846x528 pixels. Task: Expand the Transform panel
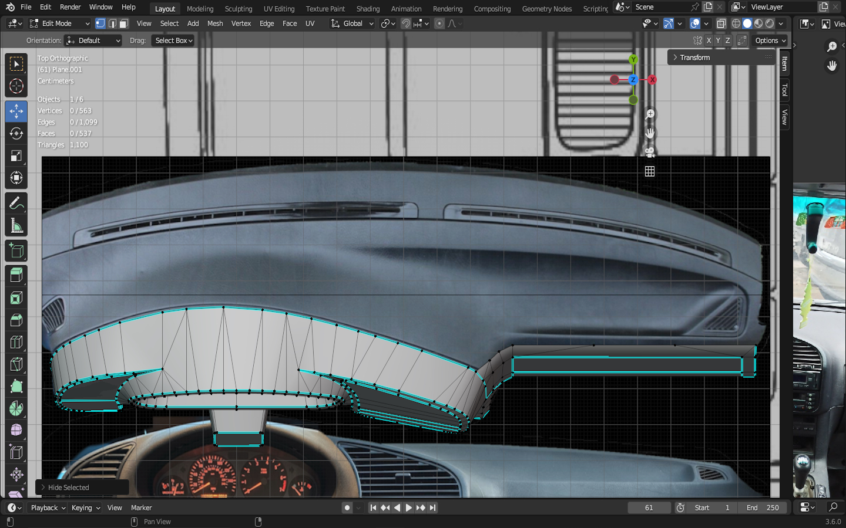coord(694,57)
